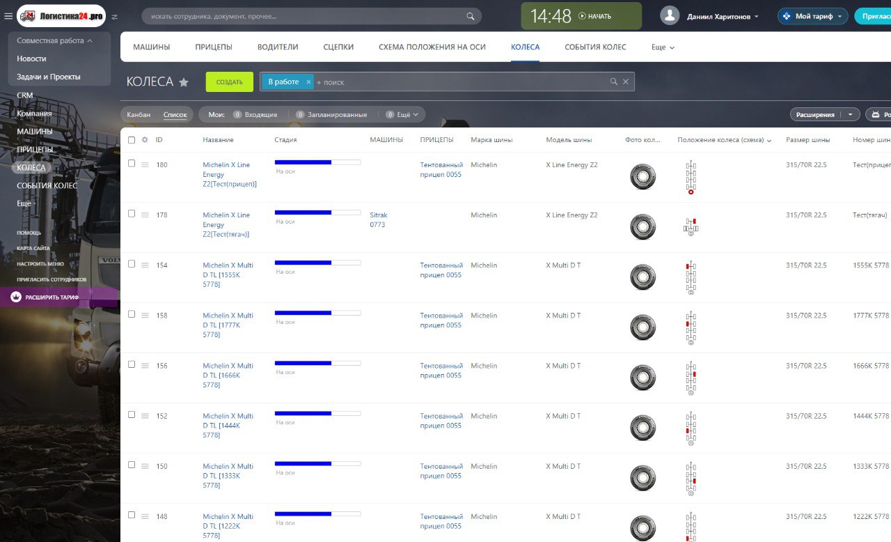Open the row actions menu for ID 148
The width and height of the screenshot is (891, 542).
click(x=145, y=516)
